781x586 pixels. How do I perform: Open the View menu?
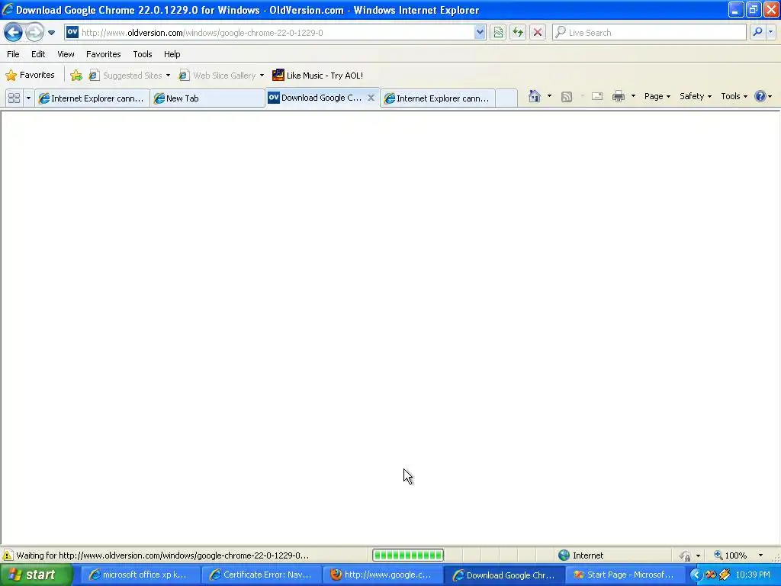click(x=66, y=54)
